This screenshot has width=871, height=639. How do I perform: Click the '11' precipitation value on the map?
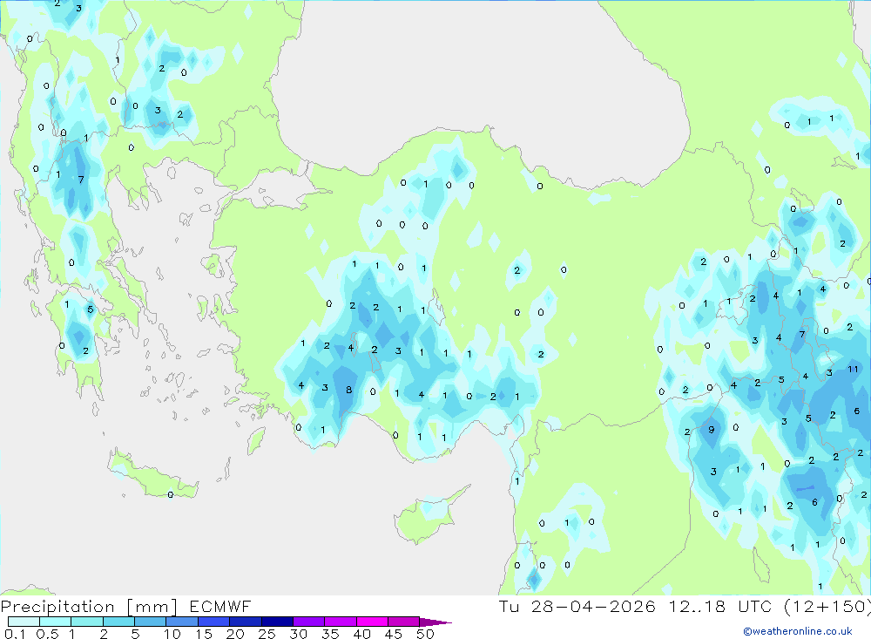click(854, 370)
